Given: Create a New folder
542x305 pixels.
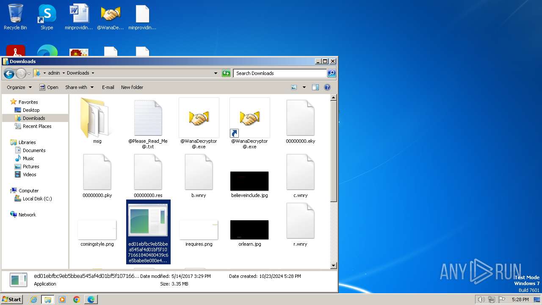Looking at the screenshot, I should click(x=132, y=87).
